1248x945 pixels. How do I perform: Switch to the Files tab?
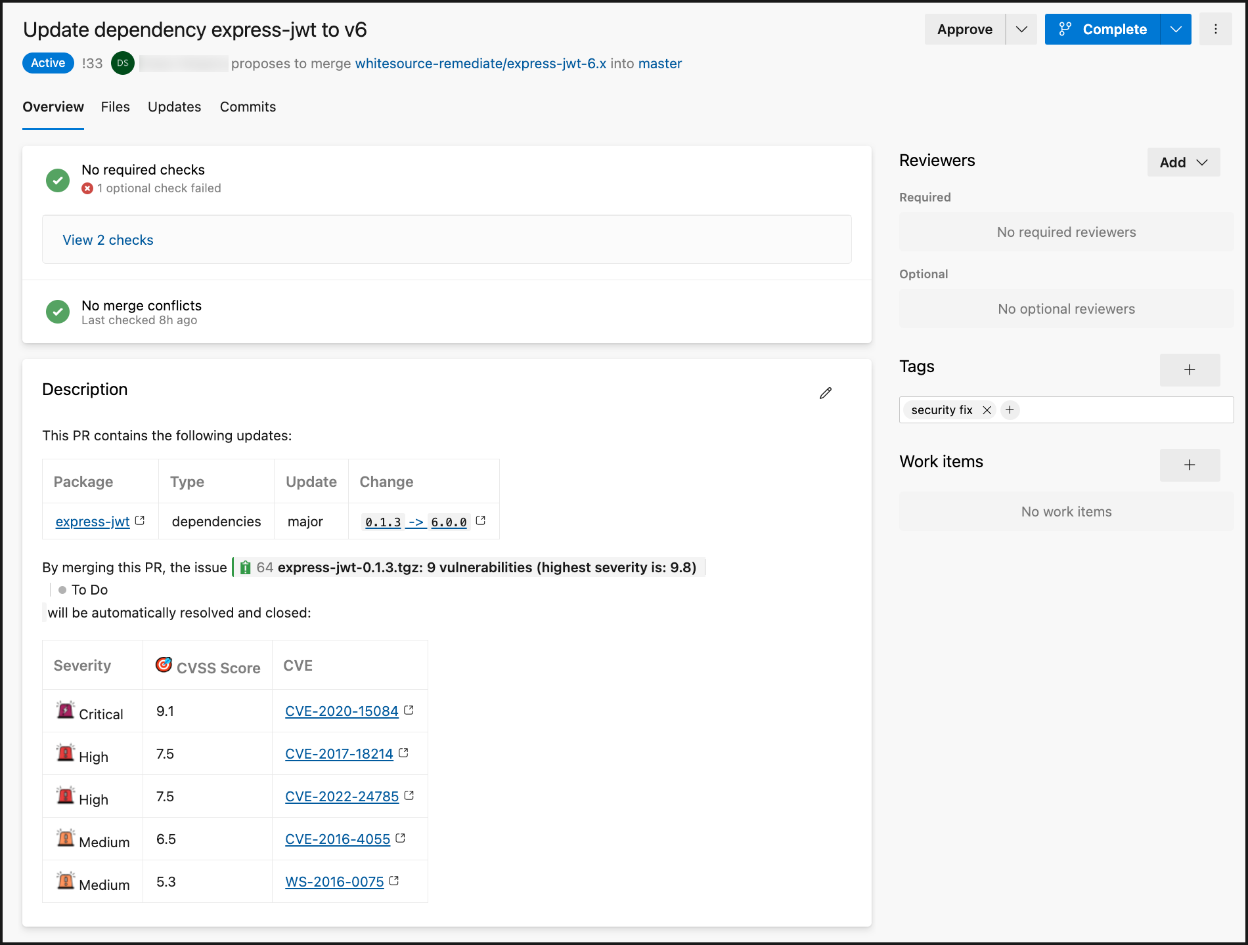[115, 107]
